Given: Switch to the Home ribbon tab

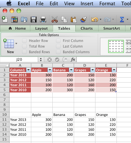Looking at the screenshot, I should tap(15, 28).
